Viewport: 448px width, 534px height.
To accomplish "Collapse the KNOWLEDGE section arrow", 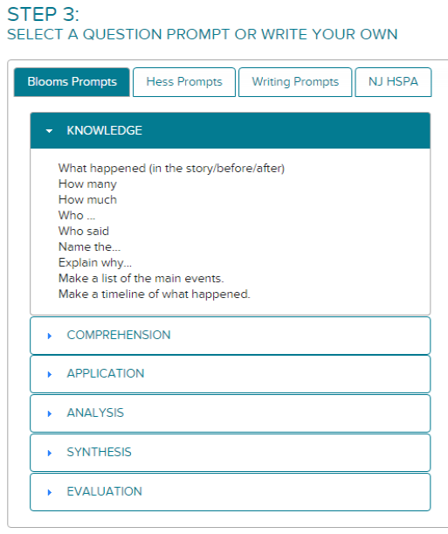I will pos(49,131).
